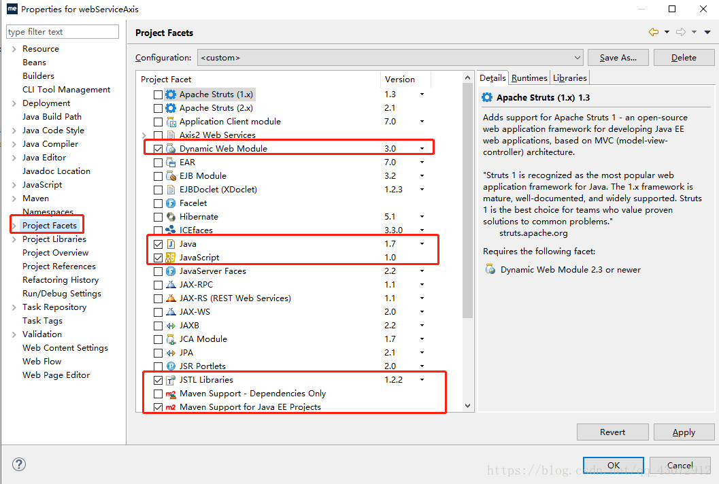719x484 pixels.
Task: Open the JSTL Libraries version dropdown
Action: click(422, 380)
